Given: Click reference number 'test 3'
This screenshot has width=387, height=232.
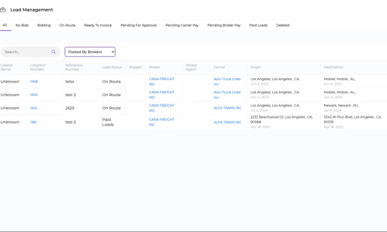Looking at the screenshot, I should [x=71, y=122].
